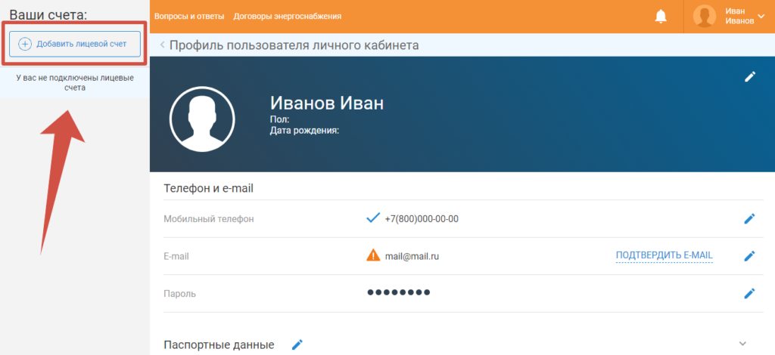Screen dimensions: 775x355
Task: Click the 'У вас не подключены лицевые счета' notice
Action: [x=75, y=83]
